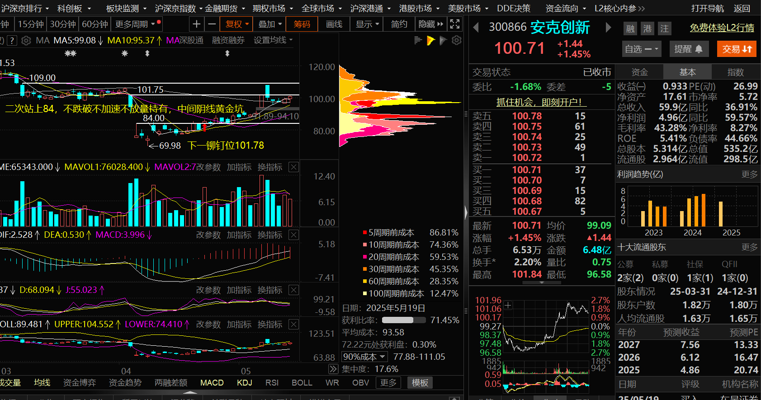Click the 融 margin badge
Screen dimensions: 761x400
point(630,29)
